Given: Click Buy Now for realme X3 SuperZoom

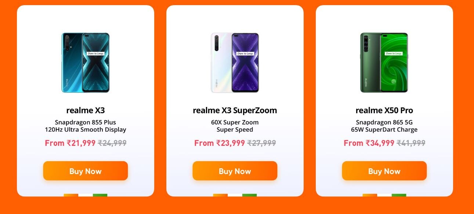Looking at the screenshot, I should coord(235,171).
